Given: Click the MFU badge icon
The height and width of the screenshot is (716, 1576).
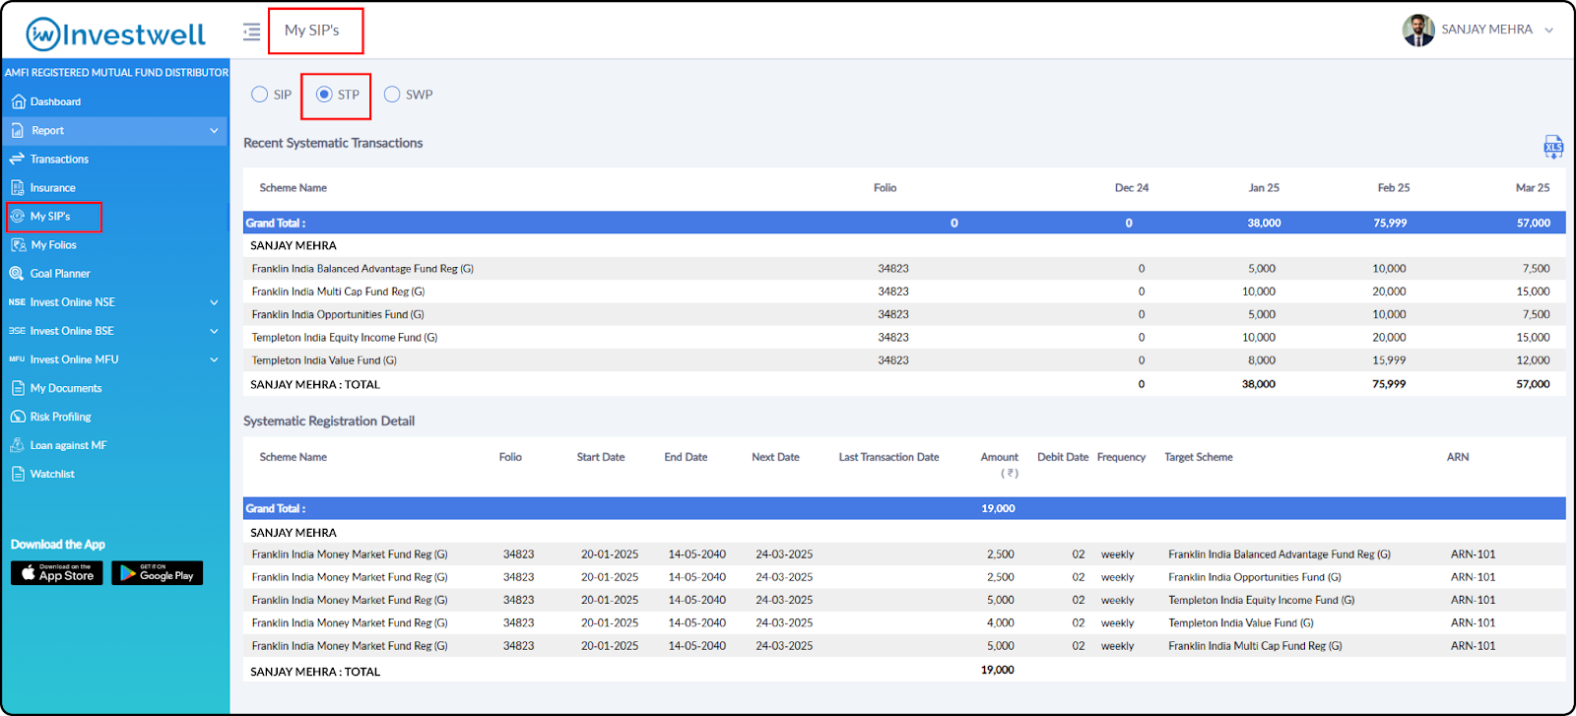Looking at the screenshot, I should (x=18, y=359).
